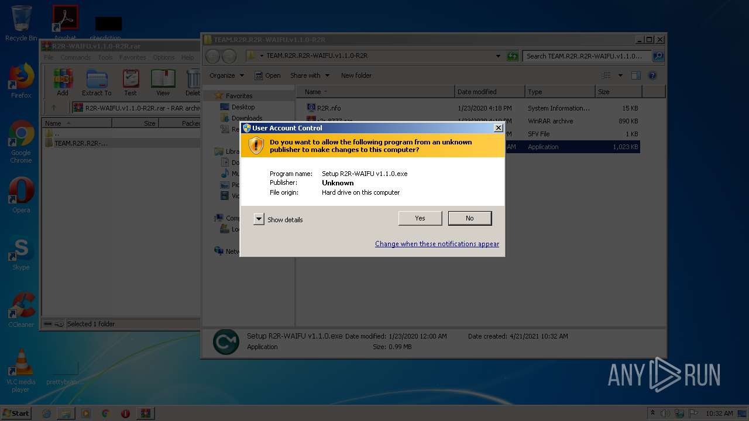Close the User Account Control dialog
Image resolution: width=749 pixels, height=421 pixels.
coord(499,128)
